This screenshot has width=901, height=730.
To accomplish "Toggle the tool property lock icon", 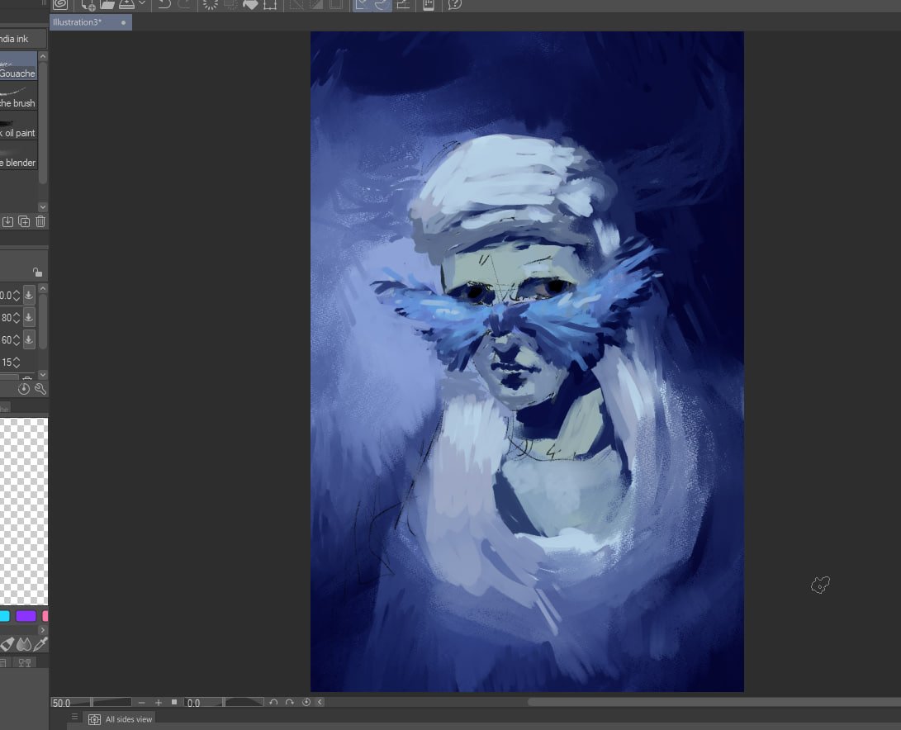I will click(37, 272).
